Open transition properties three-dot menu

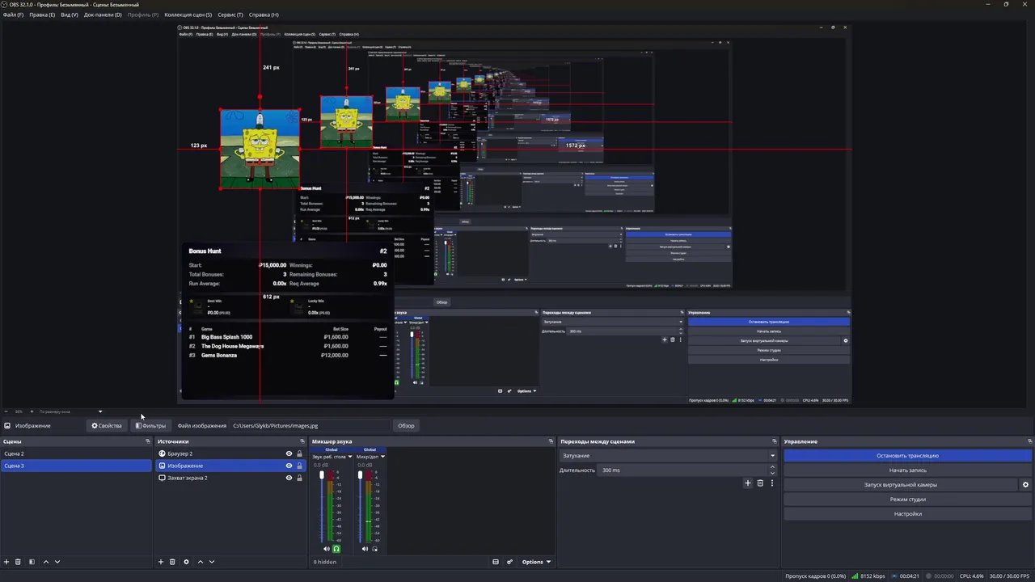(771, 483)
